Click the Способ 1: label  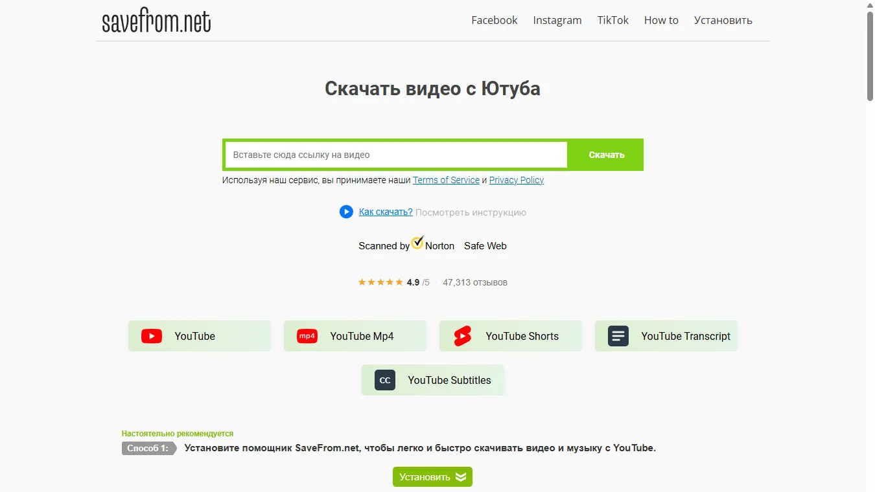(x=148, y=448)
